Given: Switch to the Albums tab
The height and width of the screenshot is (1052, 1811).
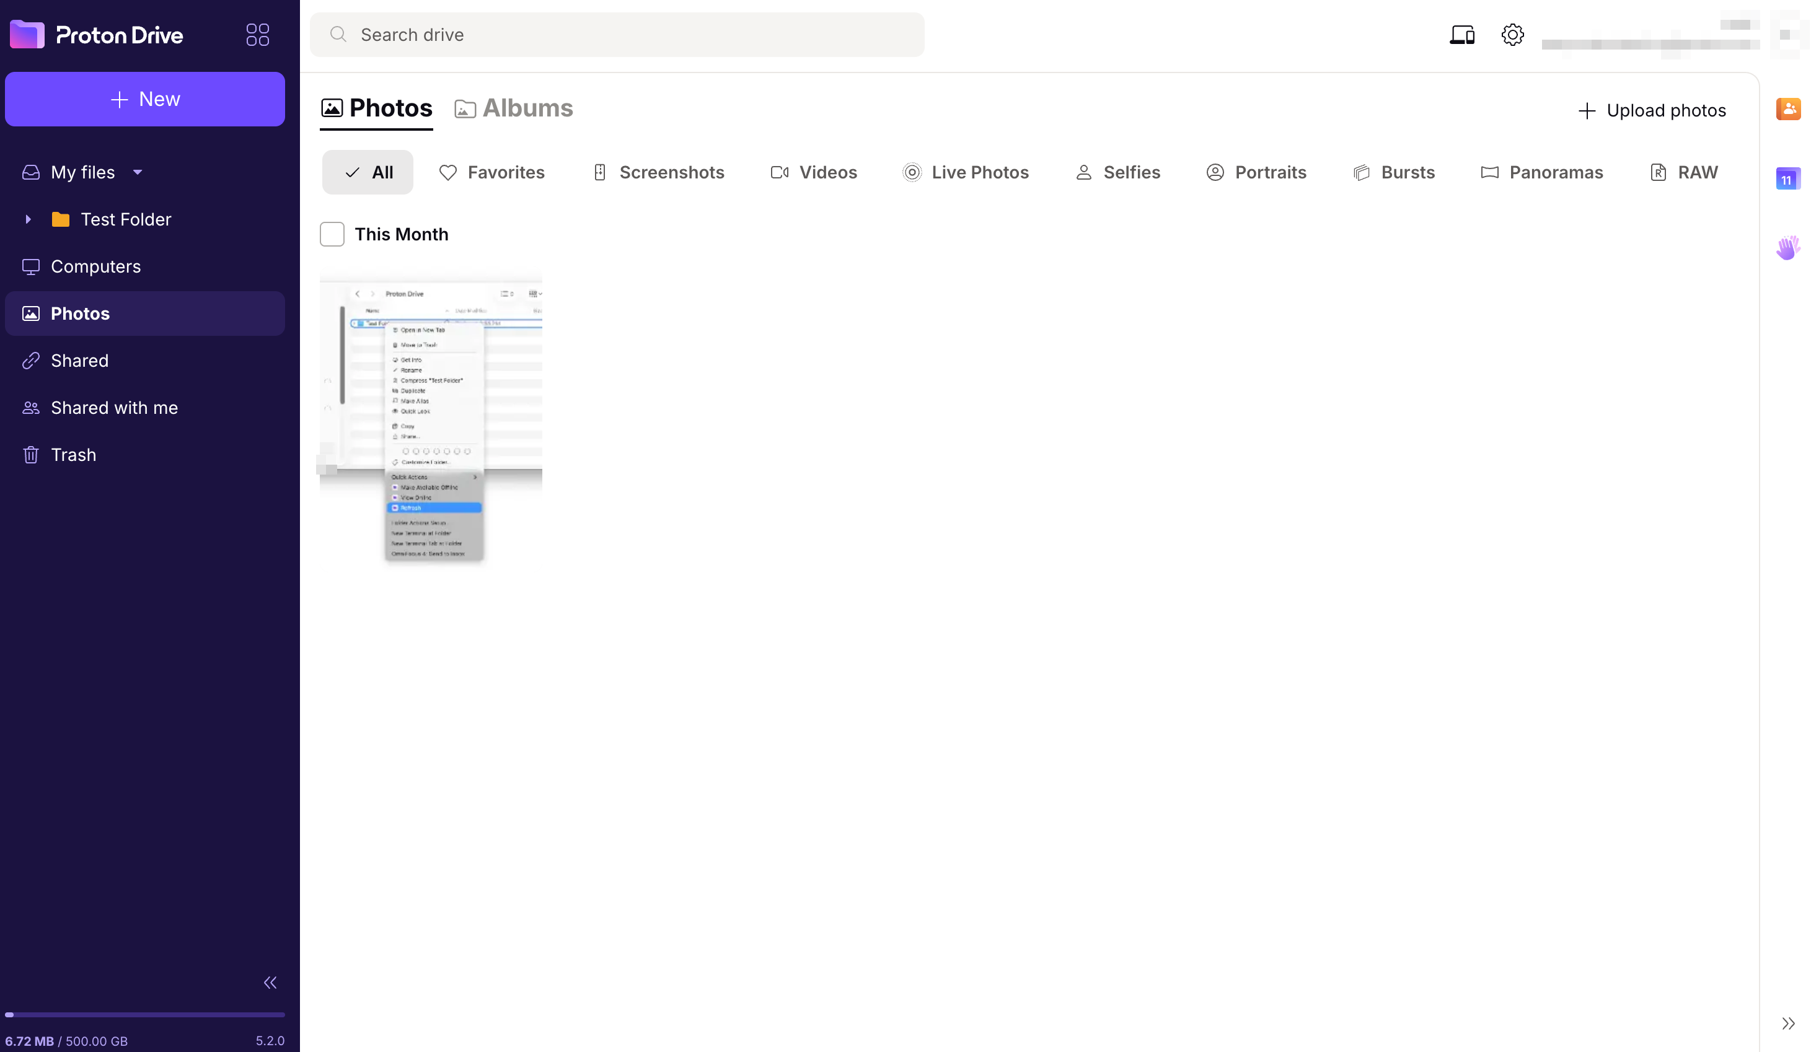Looking at the screenshot, I should [x=514, y=108].
